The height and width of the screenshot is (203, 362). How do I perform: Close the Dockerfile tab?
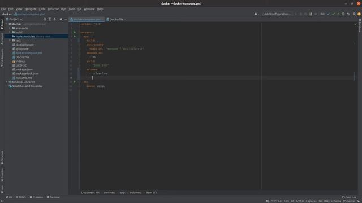coord(125,19)
